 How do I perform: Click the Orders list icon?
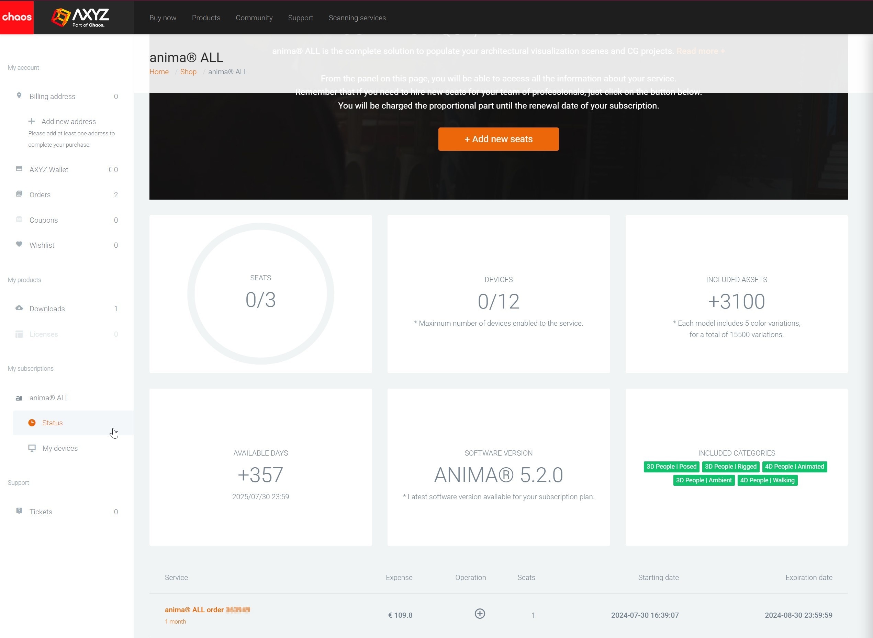pyautogui.click(x=19, y=194)
